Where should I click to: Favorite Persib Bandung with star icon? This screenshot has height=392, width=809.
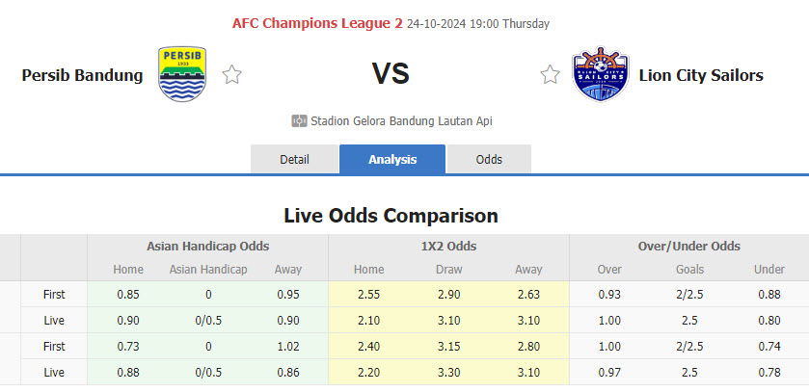[x=232, y=74]
